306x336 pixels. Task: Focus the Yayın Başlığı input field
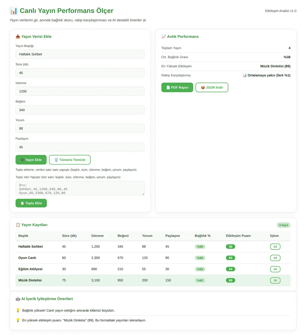[x=80, y=54]
